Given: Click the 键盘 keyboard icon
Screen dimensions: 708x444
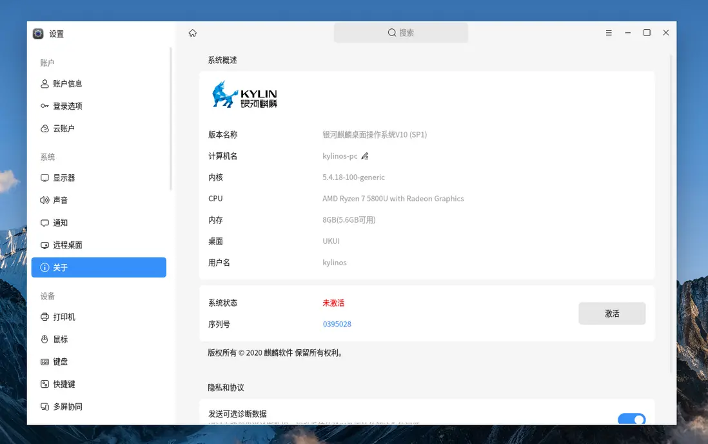Looking at the screenshot, I should (44, 361).
